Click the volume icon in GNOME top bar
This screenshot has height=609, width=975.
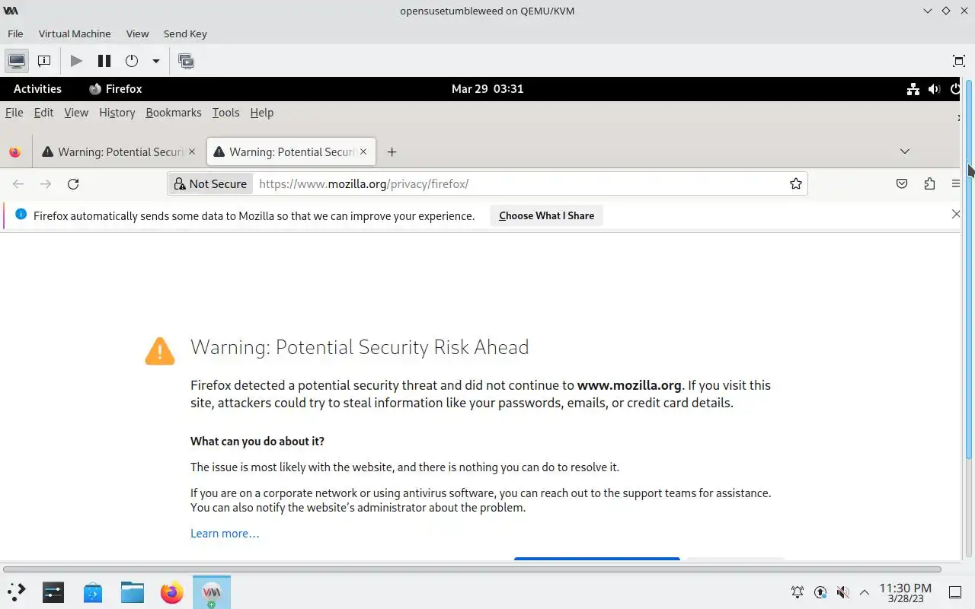[935, 89]
